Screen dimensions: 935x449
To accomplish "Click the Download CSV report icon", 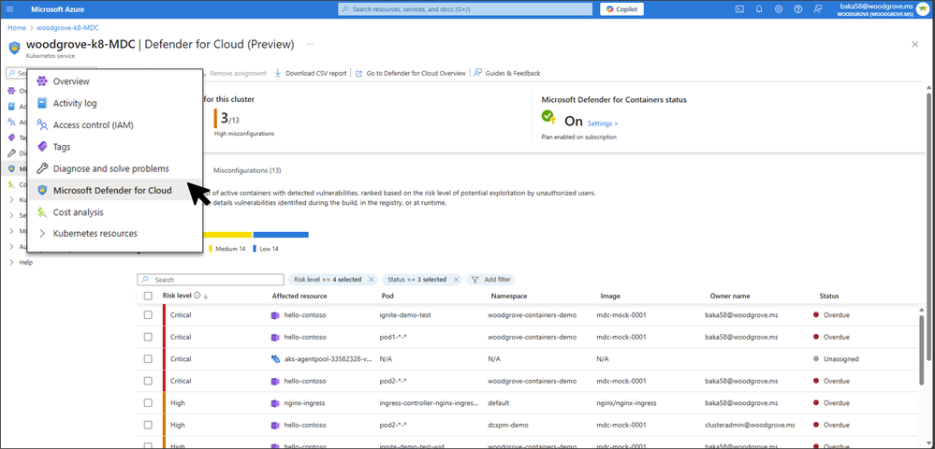I will pyautogui.click(x=278, y=73).
